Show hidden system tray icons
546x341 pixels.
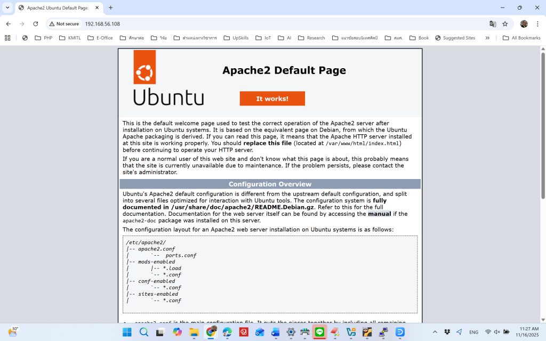point(435,332)
